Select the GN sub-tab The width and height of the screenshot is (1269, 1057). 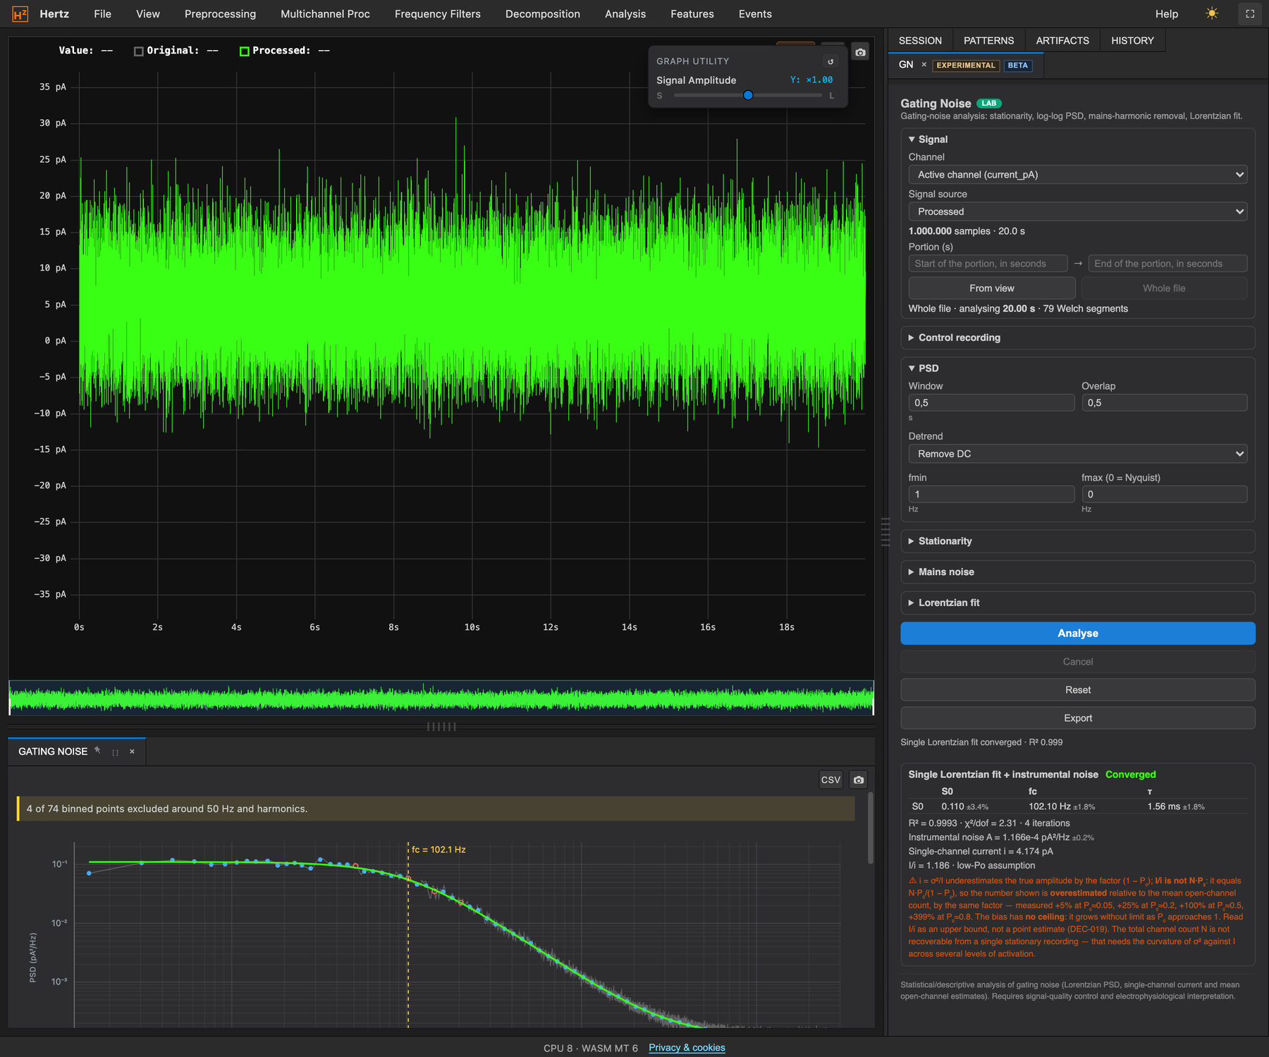coord(906,65)
